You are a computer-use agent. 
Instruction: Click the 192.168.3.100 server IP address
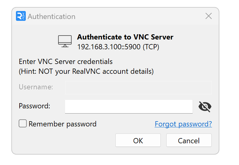tap(100, 47)
